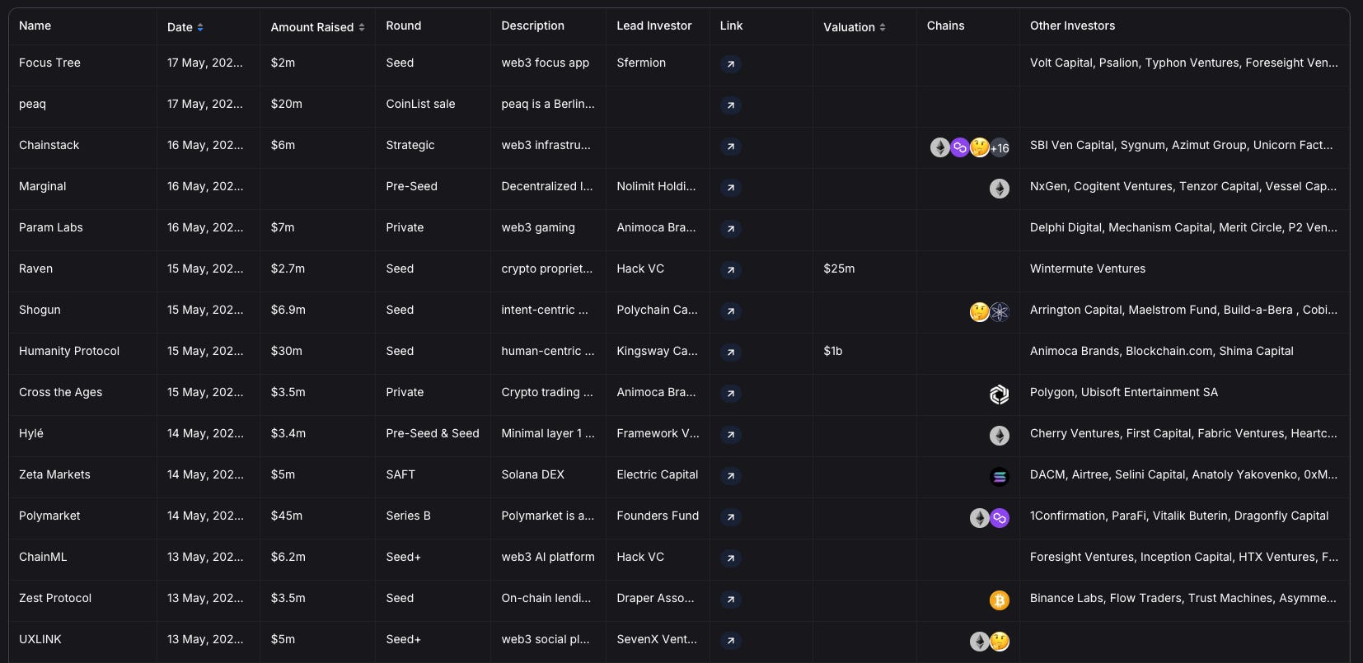Select the Humanity Protocol name cell
Viewport: 1363px width, 663px height.
coord(82,352)
